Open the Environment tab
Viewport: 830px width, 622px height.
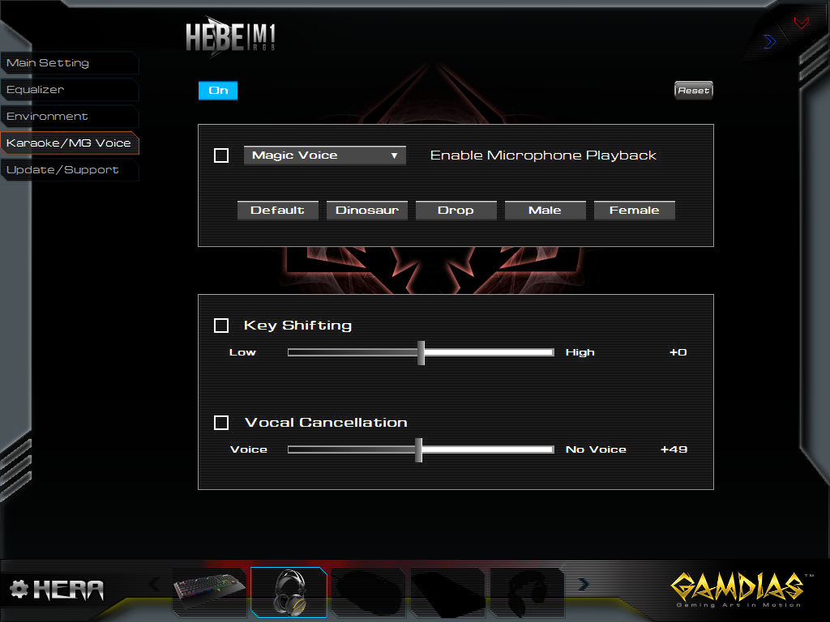pyautogui.click(x=70, y=117)
